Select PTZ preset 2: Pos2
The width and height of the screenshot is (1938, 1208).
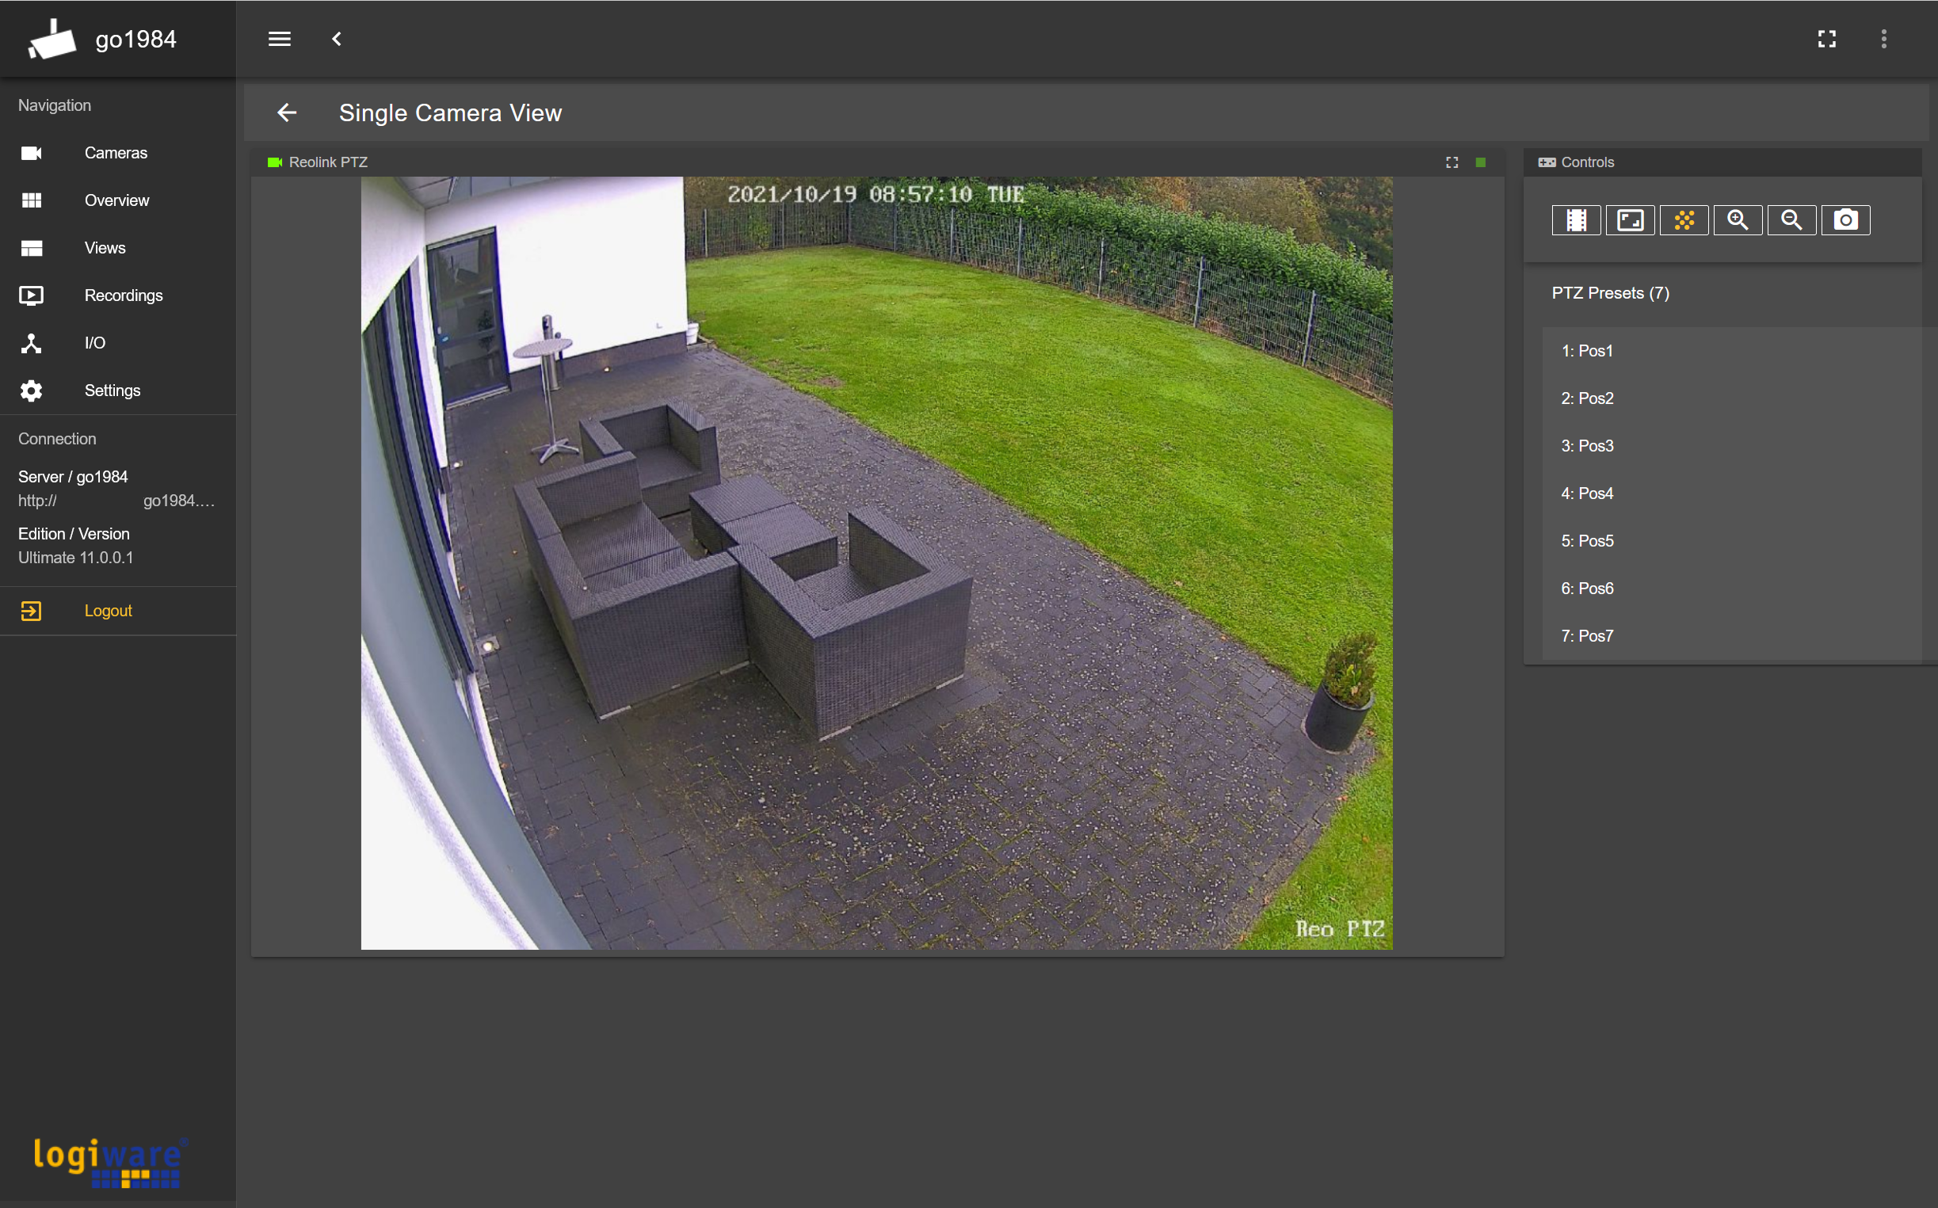[x=1731, y=398]
